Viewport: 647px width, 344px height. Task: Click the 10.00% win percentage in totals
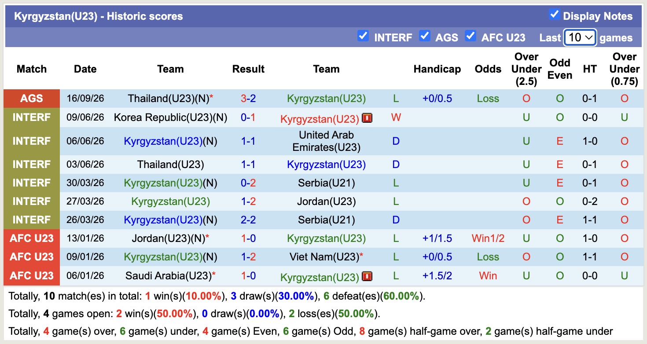(x=204, y=296)
